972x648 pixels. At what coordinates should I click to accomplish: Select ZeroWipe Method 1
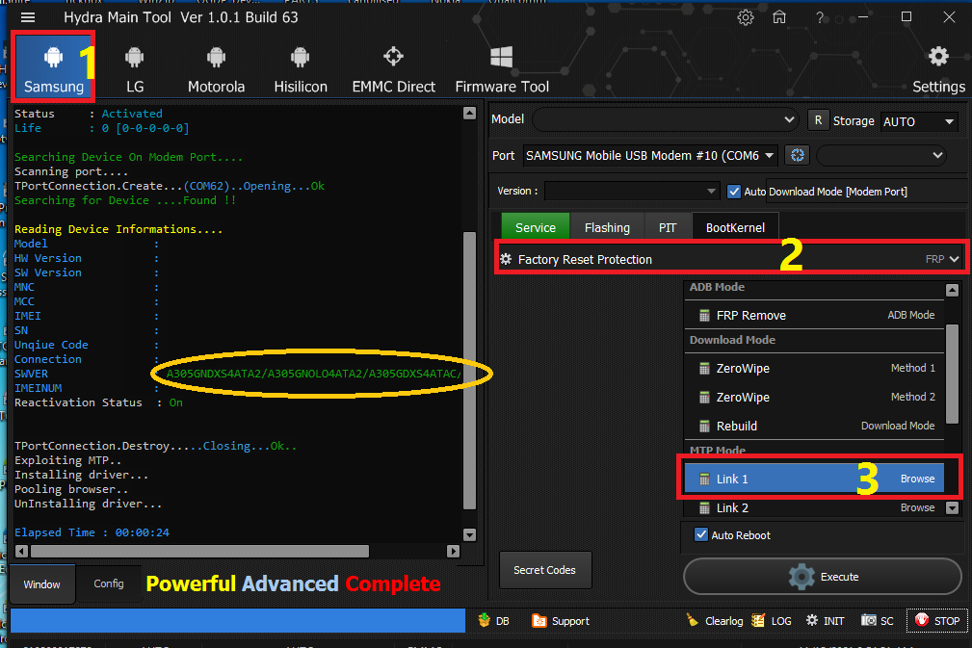click(x=815, y=368)
